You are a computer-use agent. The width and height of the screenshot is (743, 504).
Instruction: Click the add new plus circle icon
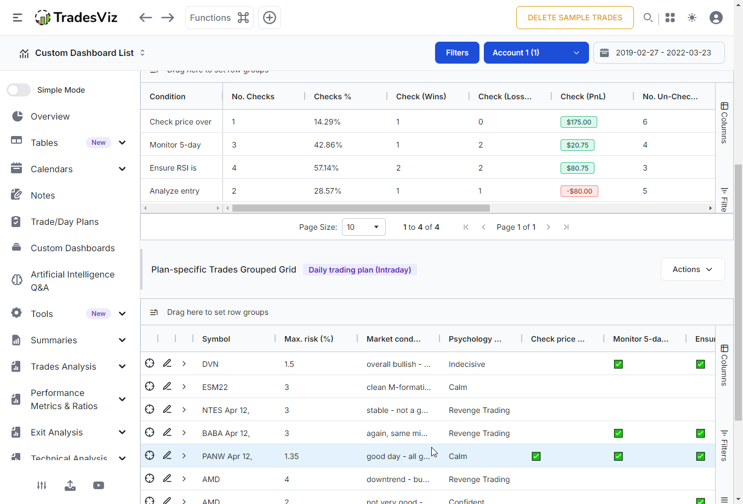point(270,18)
